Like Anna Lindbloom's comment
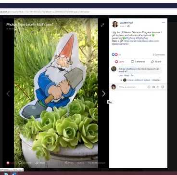The height and width of the screenshot is (175, 177). [x=120, y=75]
